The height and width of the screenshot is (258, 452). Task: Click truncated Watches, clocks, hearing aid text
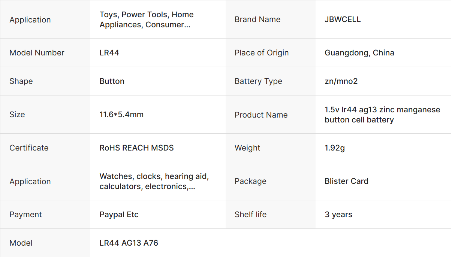[x=154, y=181]
